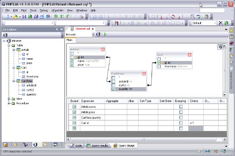Open the Search Results vertical sidebar tab
Screen dimensions: 235x156
(231, 80)
